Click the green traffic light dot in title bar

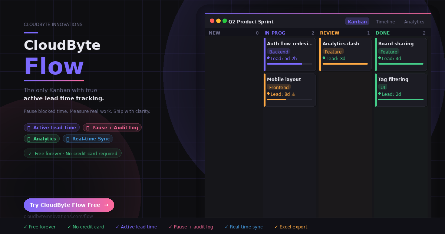coord(224,21)
